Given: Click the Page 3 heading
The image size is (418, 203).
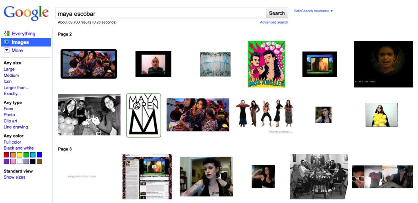Looking at the screenshot, I should point(65,149).
